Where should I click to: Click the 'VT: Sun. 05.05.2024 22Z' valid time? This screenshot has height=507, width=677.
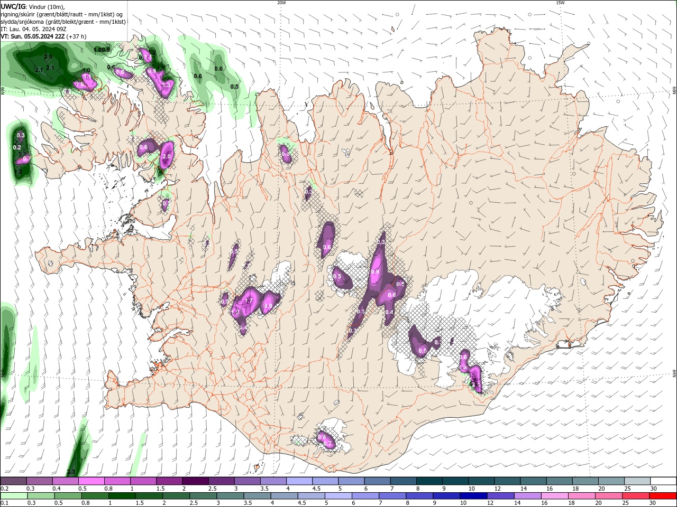point(33,36)
